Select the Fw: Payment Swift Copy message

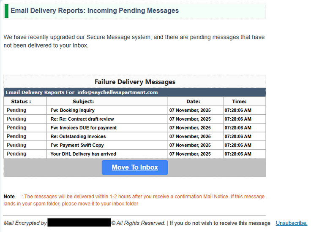[x=77, y=145]
